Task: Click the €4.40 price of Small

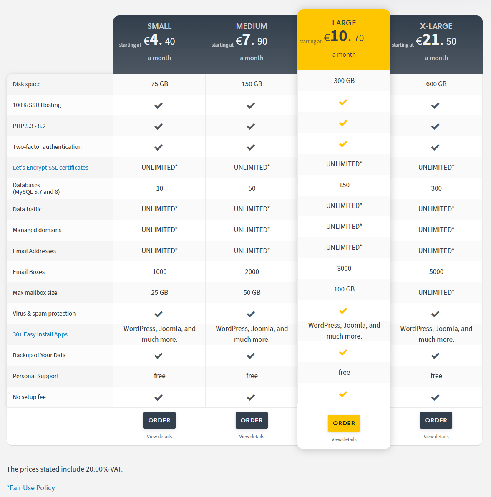Action: pyautogui.click(x=159, y=40)
